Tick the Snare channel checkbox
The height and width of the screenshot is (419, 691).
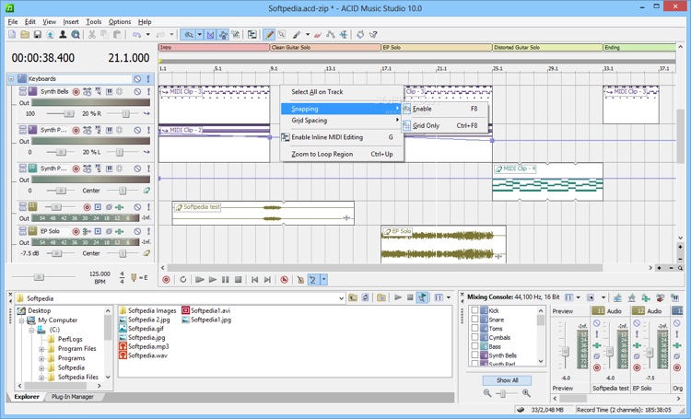click(475, 320)
